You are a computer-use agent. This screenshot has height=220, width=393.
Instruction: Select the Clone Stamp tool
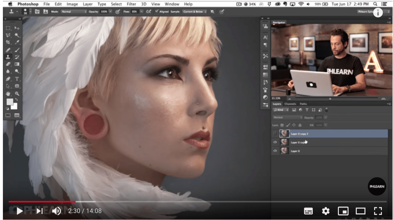pyautogui.click(x=8, y=57)
